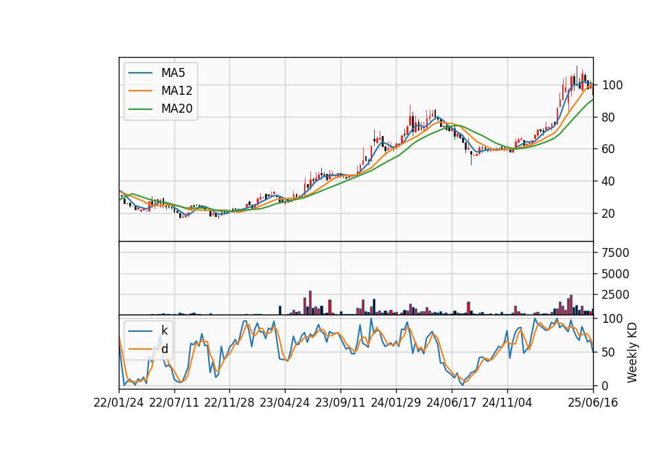
Task: Click the KD axis value 50
Action: pos(609,352)
